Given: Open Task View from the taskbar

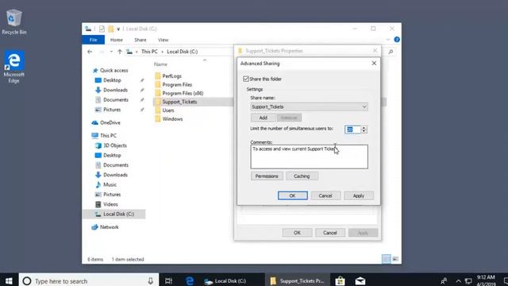Looking at the screenshot, I should pyautogui.click(x=168, y=280).
